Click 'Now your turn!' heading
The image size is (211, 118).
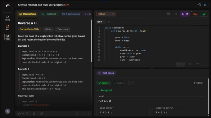click(x=26, y=96)
